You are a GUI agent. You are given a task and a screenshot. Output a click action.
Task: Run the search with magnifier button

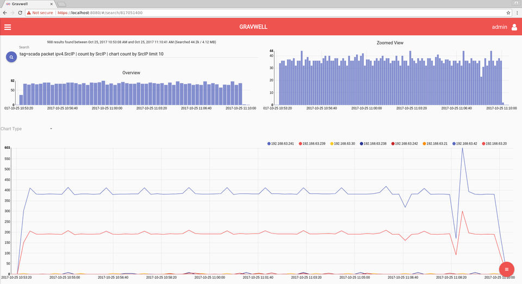[x=11, y=57]
